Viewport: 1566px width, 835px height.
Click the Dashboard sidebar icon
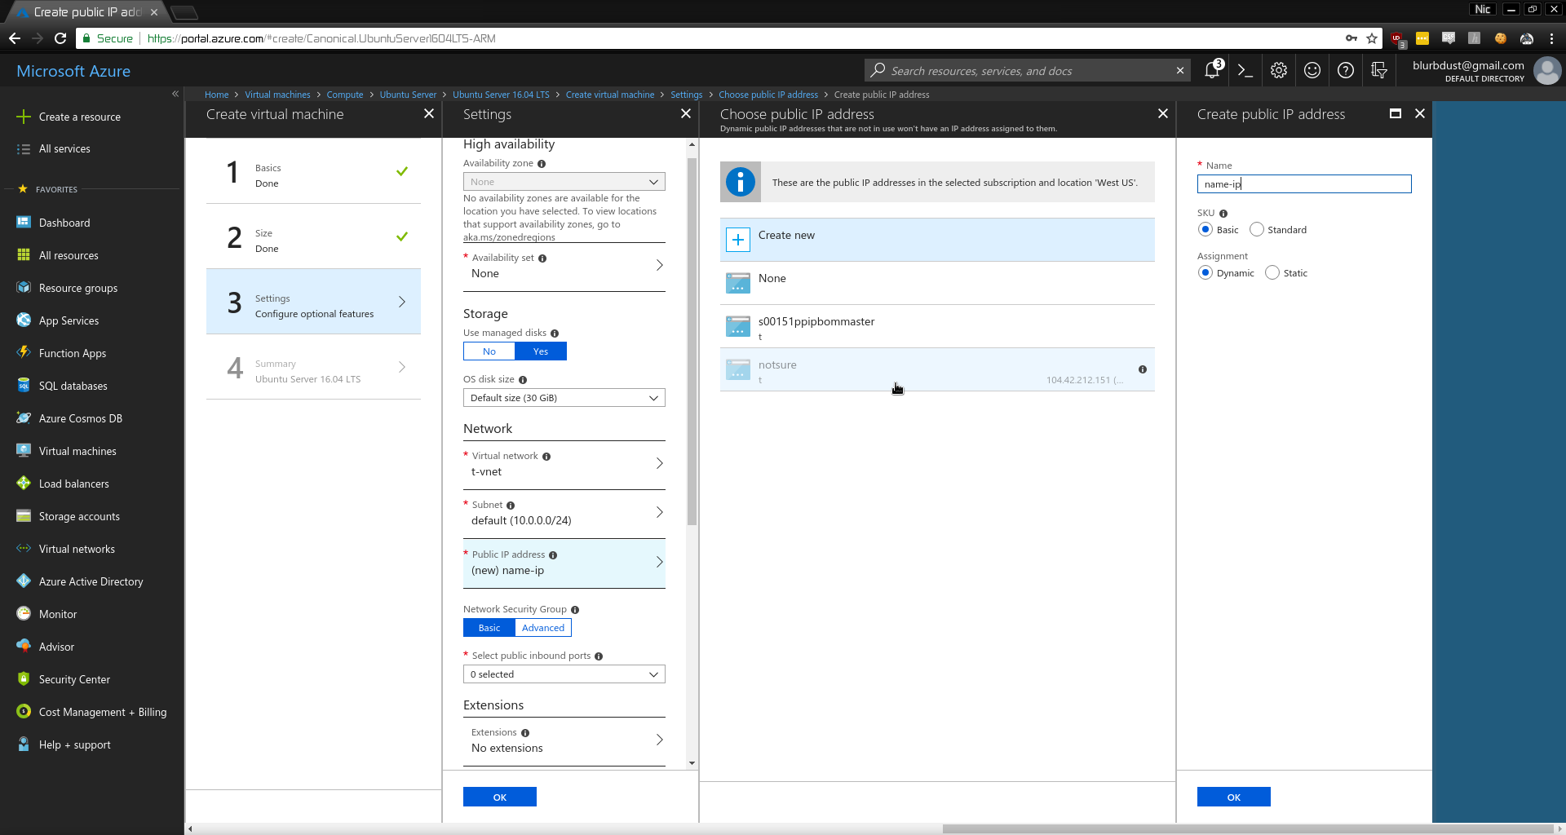coord(24,223)
